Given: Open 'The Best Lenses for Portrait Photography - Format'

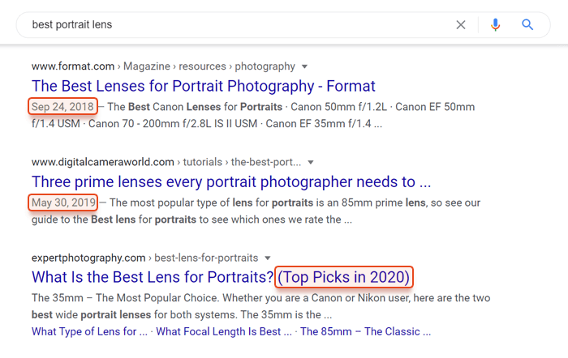Looking at the screenshot, I should click(x=203, y=86).
